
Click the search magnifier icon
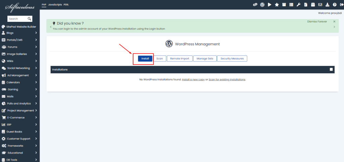pos(30,19)
